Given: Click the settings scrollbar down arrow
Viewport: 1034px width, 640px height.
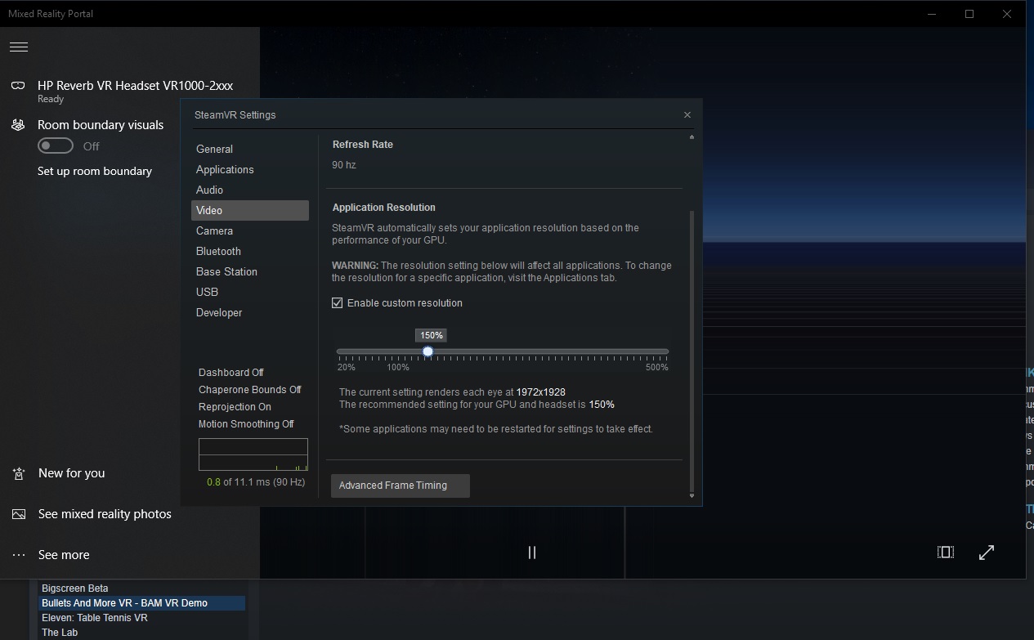Looking at the screenshot, I should (692, 495).
